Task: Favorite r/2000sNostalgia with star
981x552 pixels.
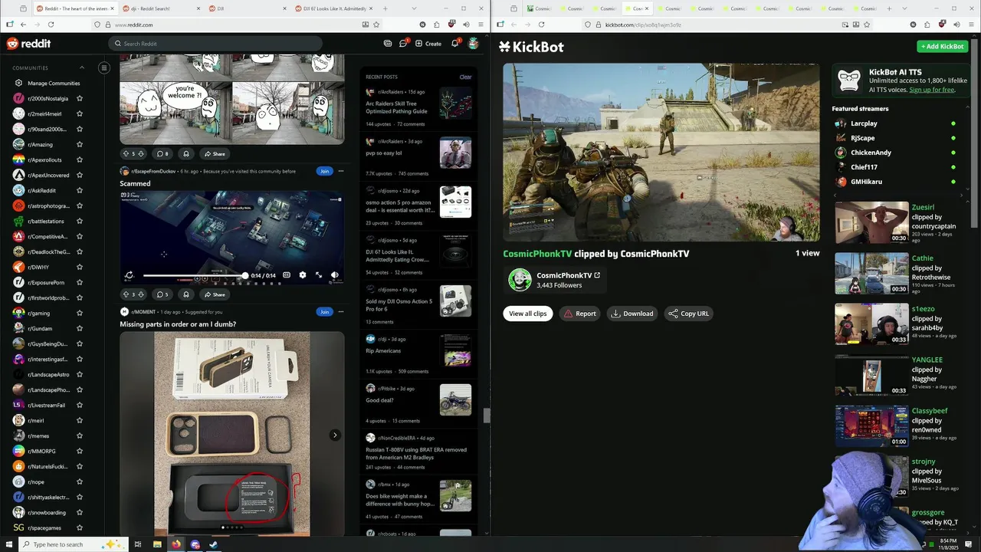Action: [x=79, y=98]
